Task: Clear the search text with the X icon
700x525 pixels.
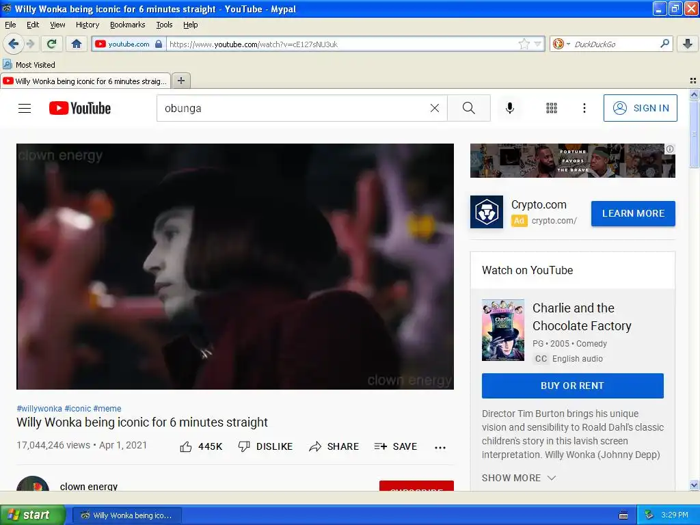Action: tap(434, 108)
